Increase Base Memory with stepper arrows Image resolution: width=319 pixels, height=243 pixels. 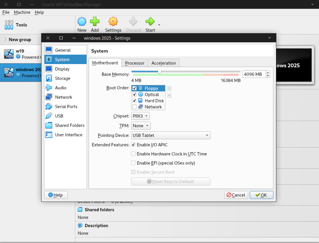(x=268, y=72)
